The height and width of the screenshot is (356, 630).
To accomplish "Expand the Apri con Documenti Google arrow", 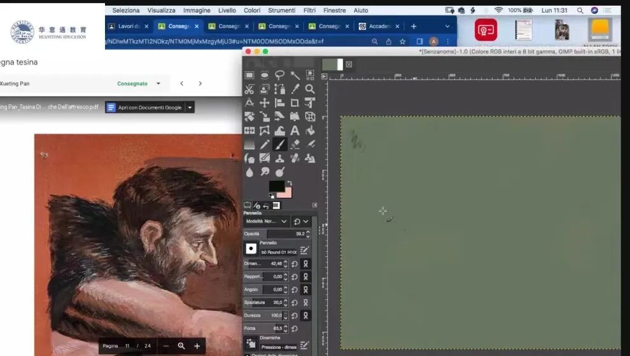I will (190, 107).
